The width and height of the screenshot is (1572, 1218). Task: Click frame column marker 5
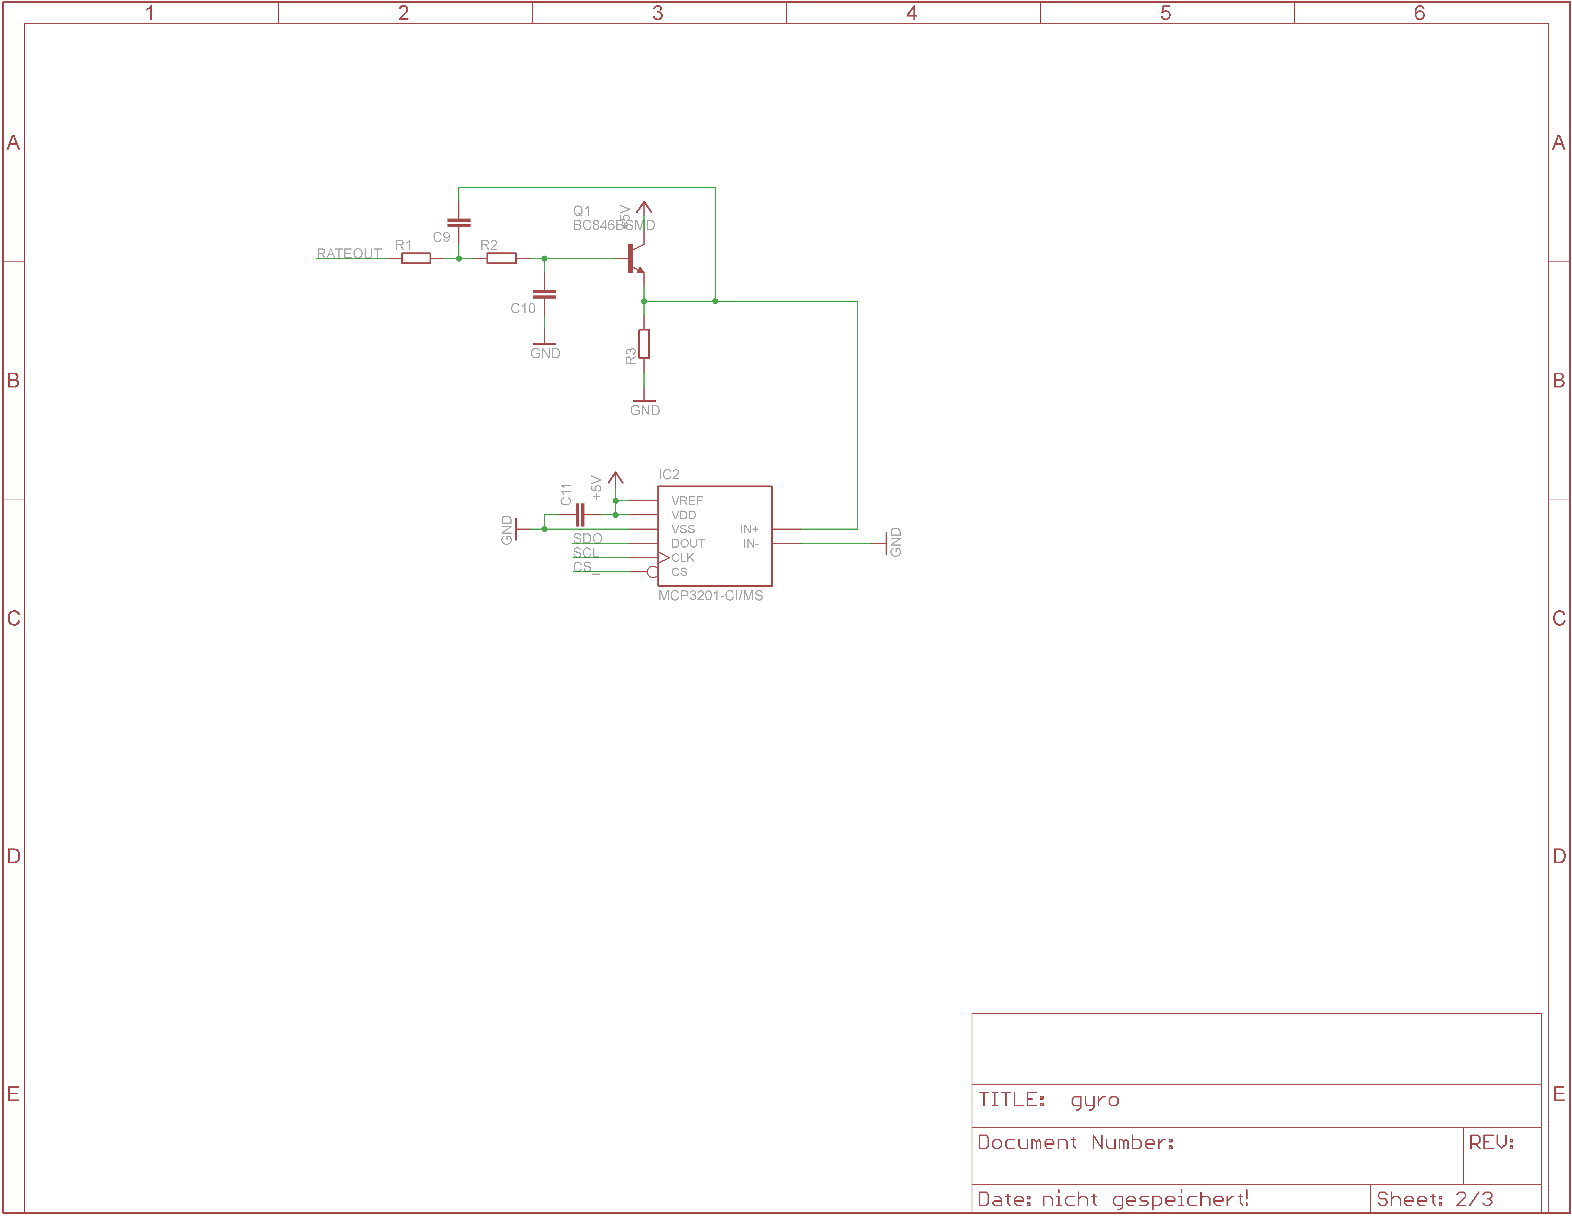click(x=1166, y=13)
